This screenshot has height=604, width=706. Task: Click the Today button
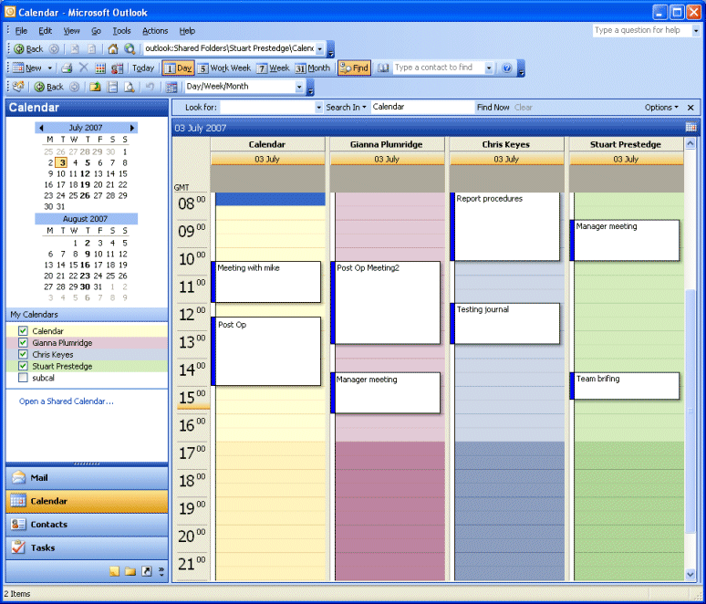(x=143, y=68)
